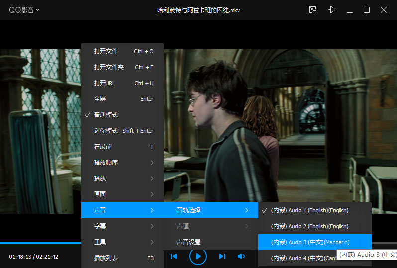This screenshot has height=268, width=397.
Task: Mute the volume speaker icon
Action: coord(241,256)
